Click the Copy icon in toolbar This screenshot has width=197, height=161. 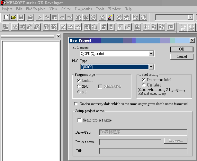(x=47, y=17)
